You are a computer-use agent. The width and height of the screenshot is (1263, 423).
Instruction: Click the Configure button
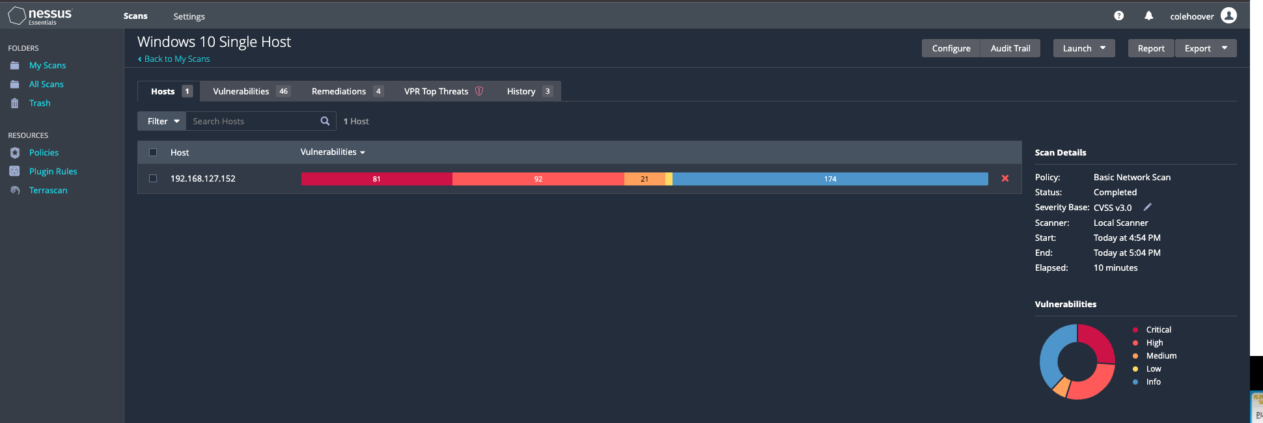pos(951,48)
